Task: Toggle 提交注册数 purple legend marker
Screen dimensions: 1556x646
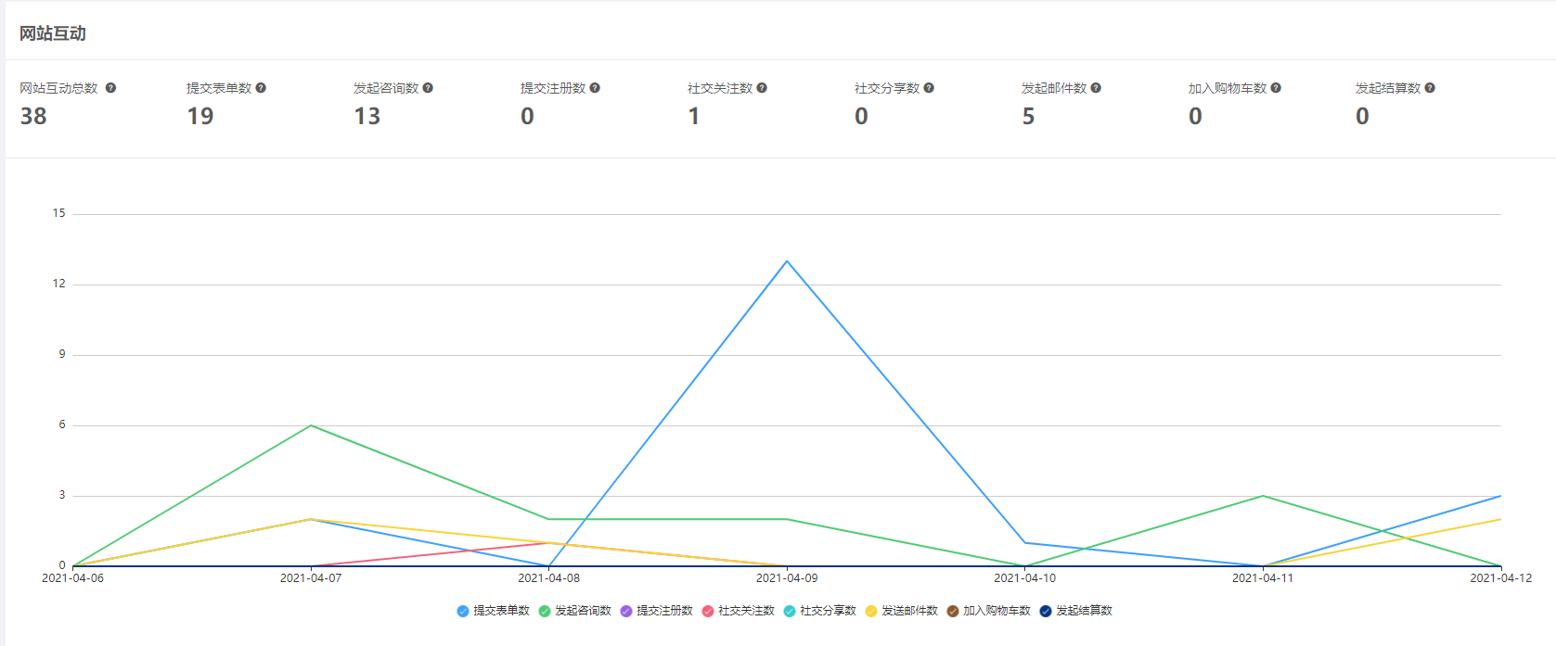Action: point(626,611)
